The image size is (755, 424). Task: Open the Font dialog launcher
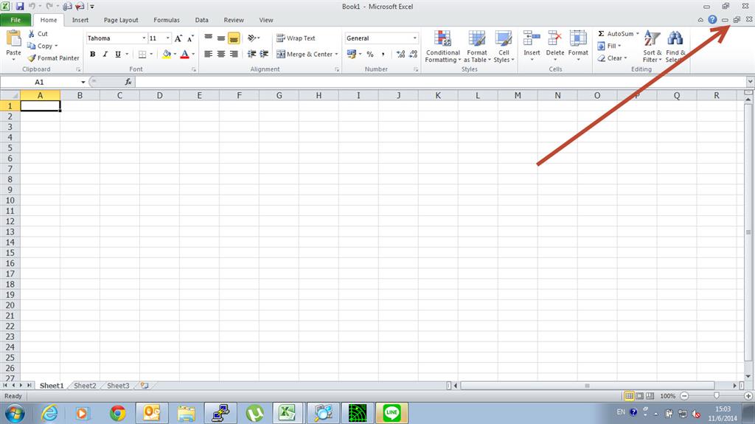pyautogui.click(x=194, y=69)
